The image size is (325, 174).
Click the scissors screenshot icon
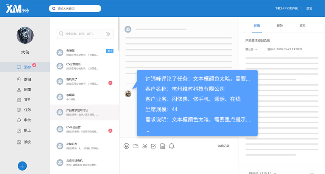145,146
